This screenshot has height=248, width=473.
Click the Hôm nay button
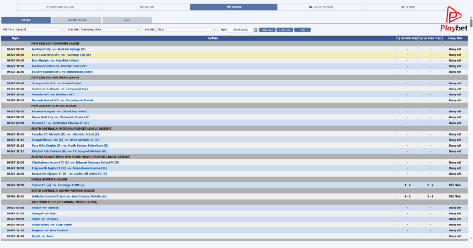pos(285,30)
